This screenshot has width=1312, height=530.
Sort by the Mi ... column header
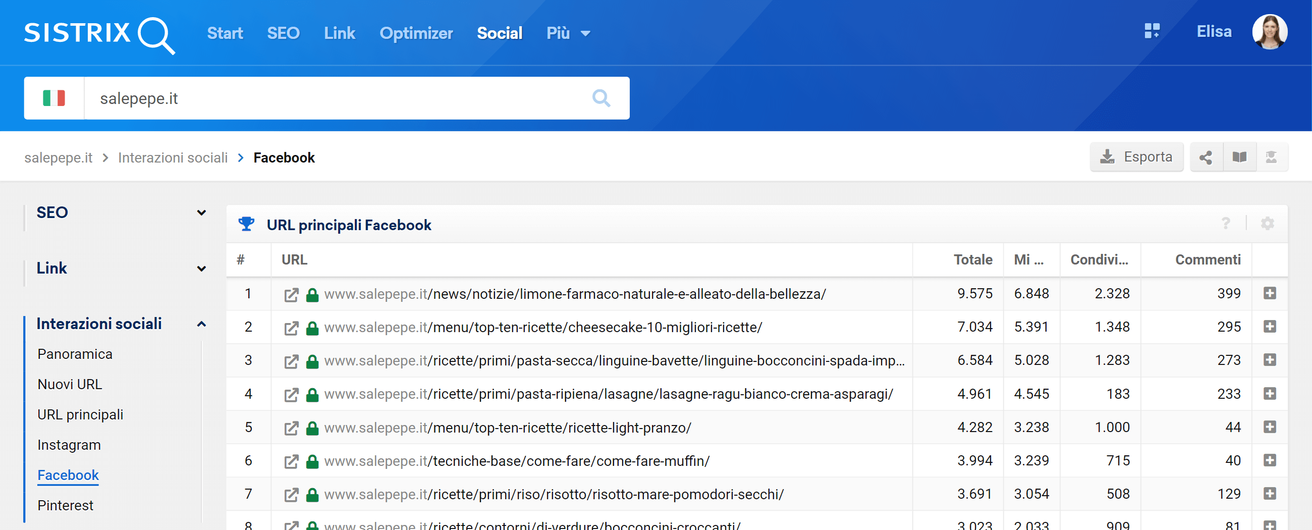(x=1028, y=260)
